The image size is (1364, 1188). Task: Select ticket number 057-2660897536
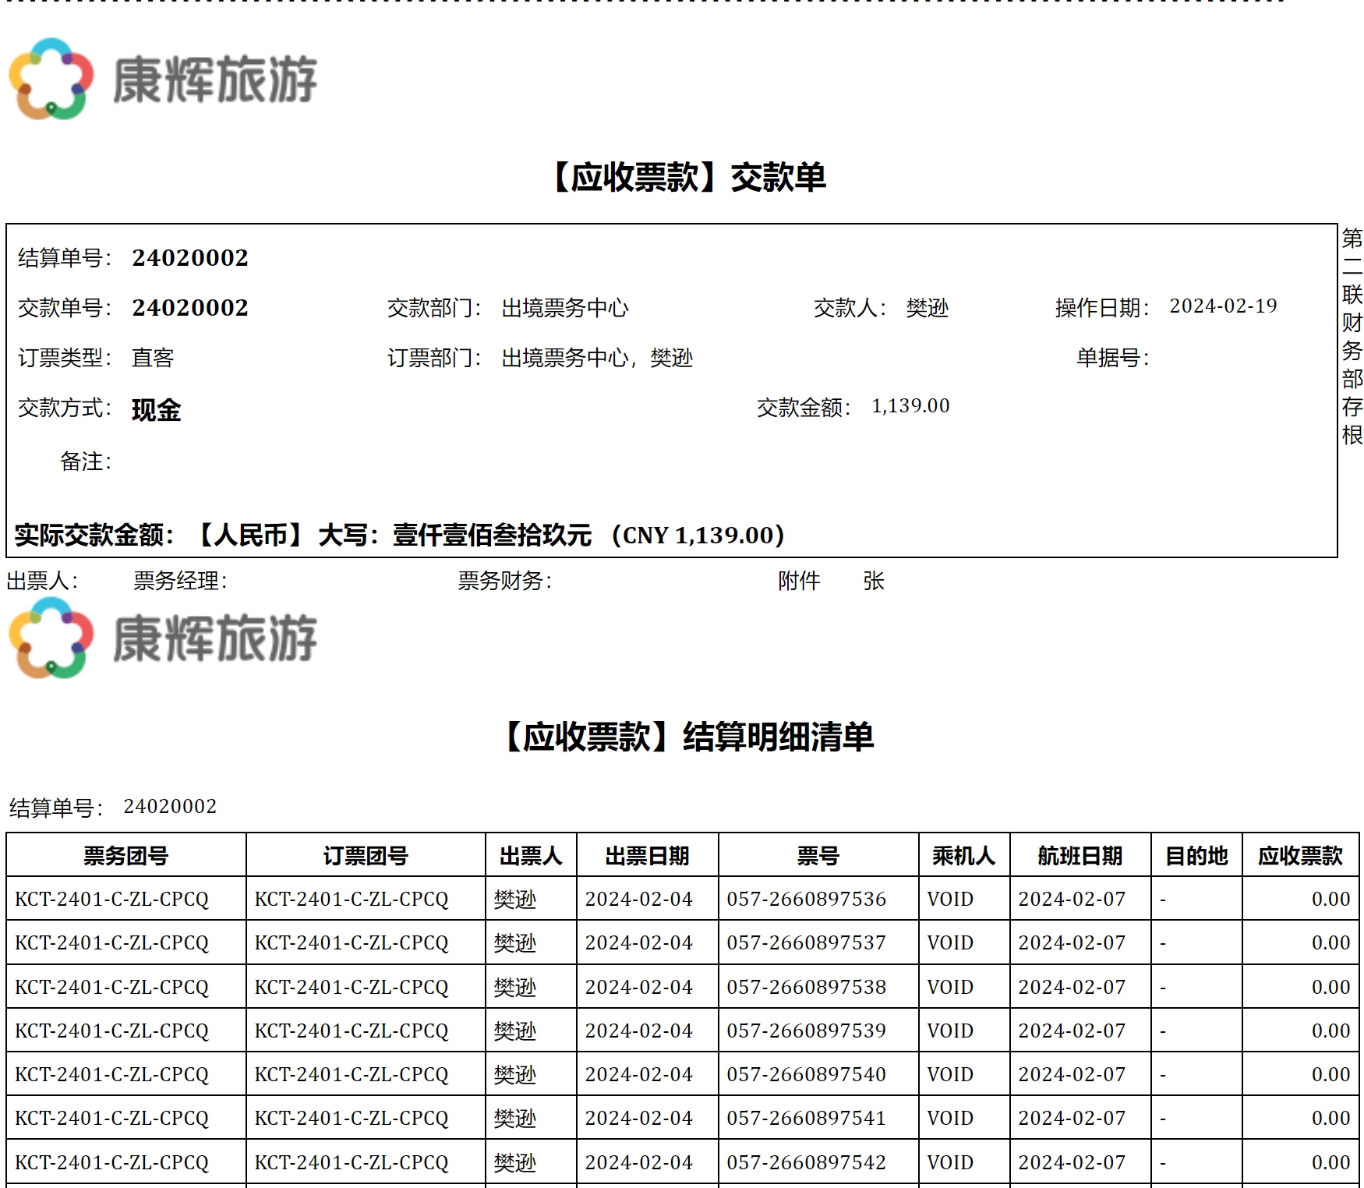tap(806, 900)
